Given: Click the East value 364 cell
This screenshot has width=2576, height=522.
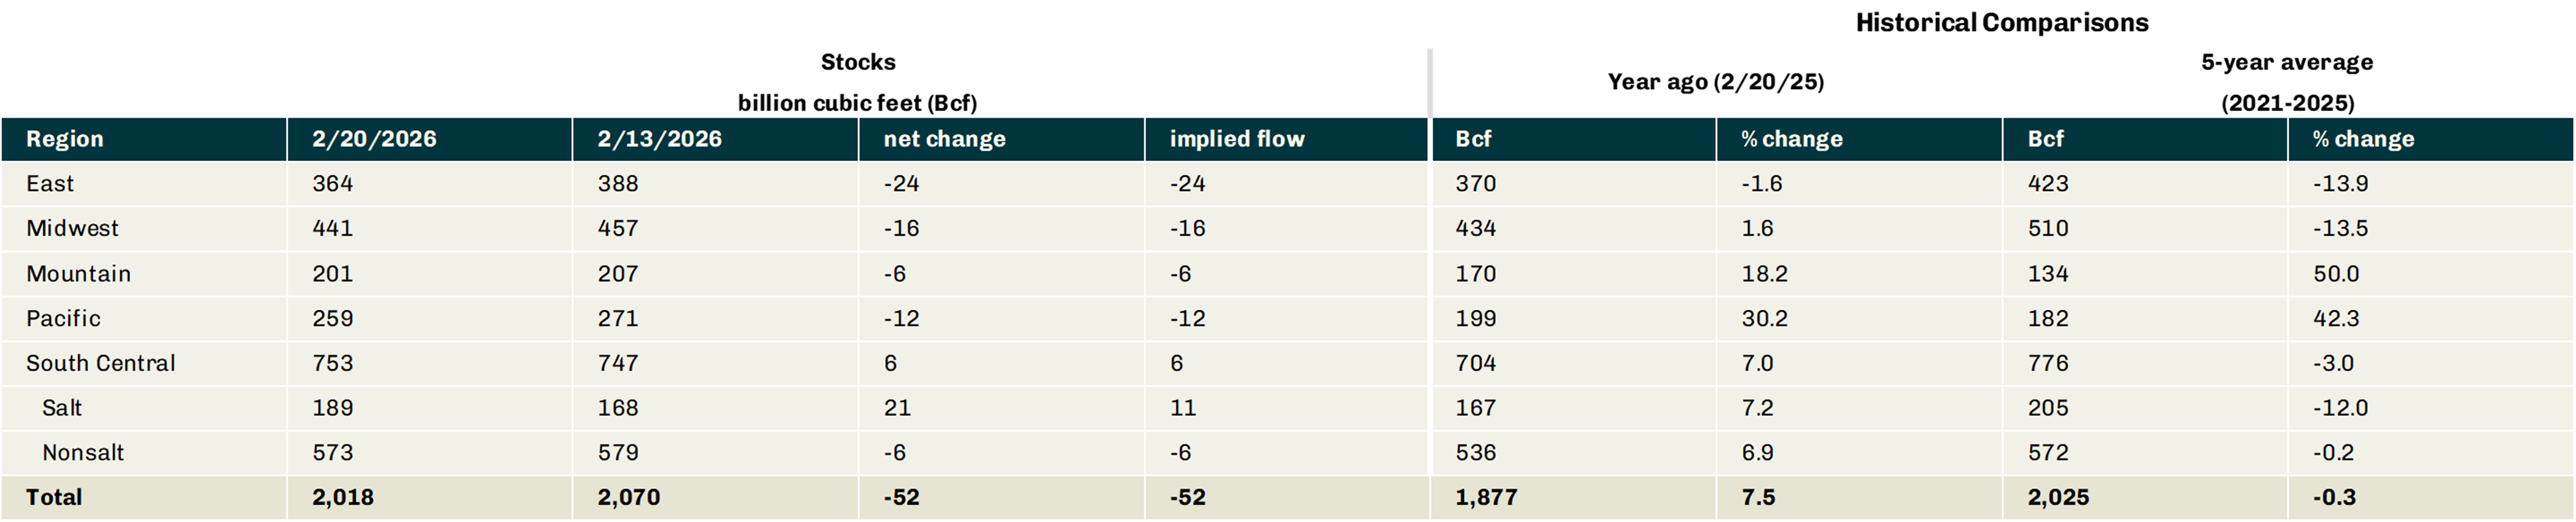Looking at the screenshot, I should (333, 184).
